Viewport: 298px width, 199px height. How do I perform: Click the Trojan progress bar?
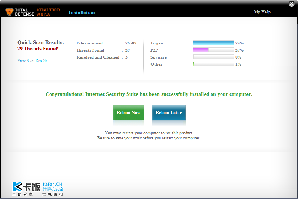coord(213,43)
